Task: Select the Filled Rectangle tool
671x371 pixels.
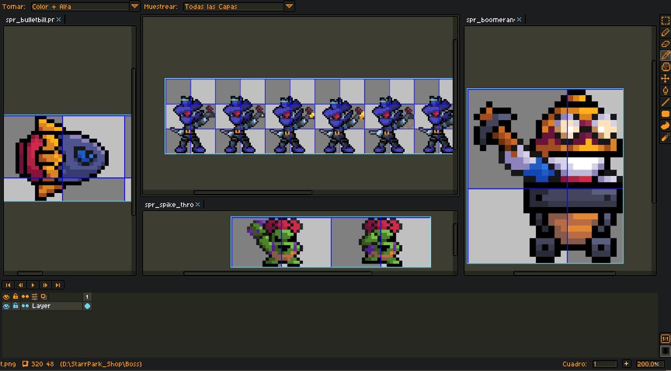Action: pyautogui.click(x=665, y=114)
